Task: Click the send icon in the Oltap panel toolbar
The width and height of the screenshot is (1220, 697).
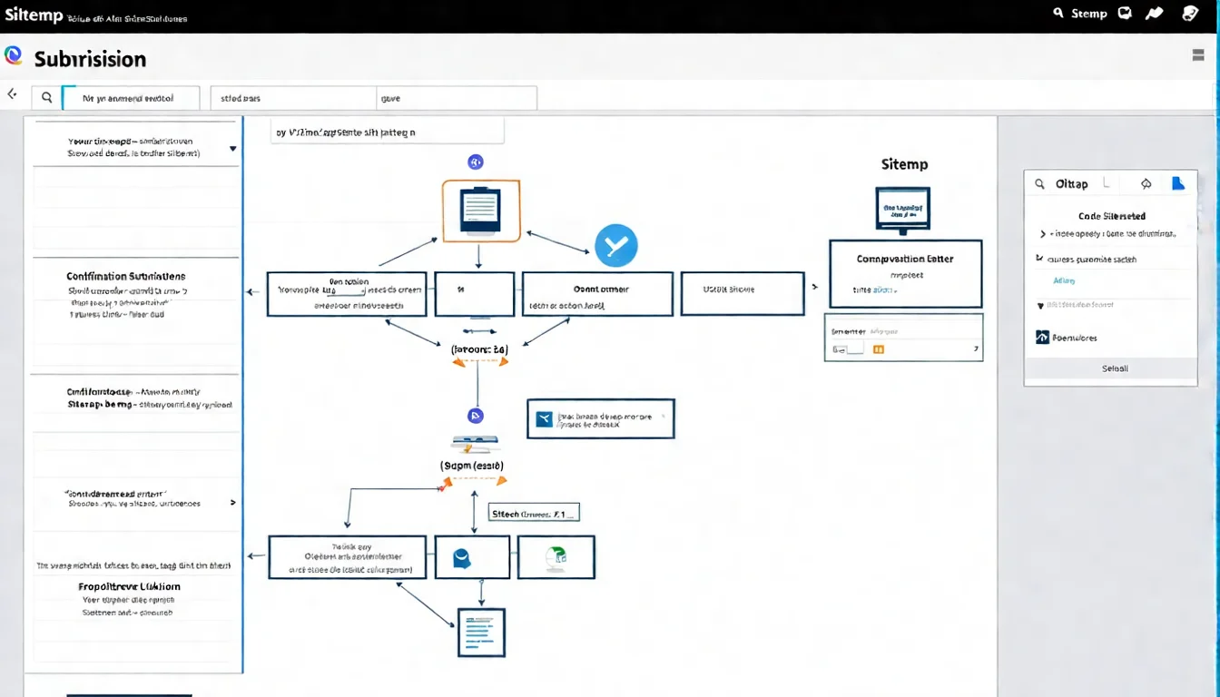Action: tap(1146, 183)
